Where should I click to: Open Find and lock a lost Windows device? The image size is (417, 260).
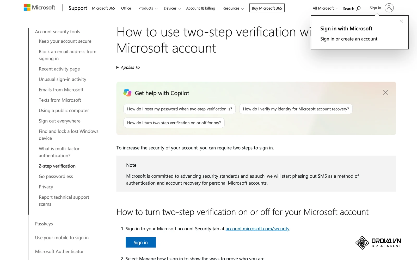(69, 135)
